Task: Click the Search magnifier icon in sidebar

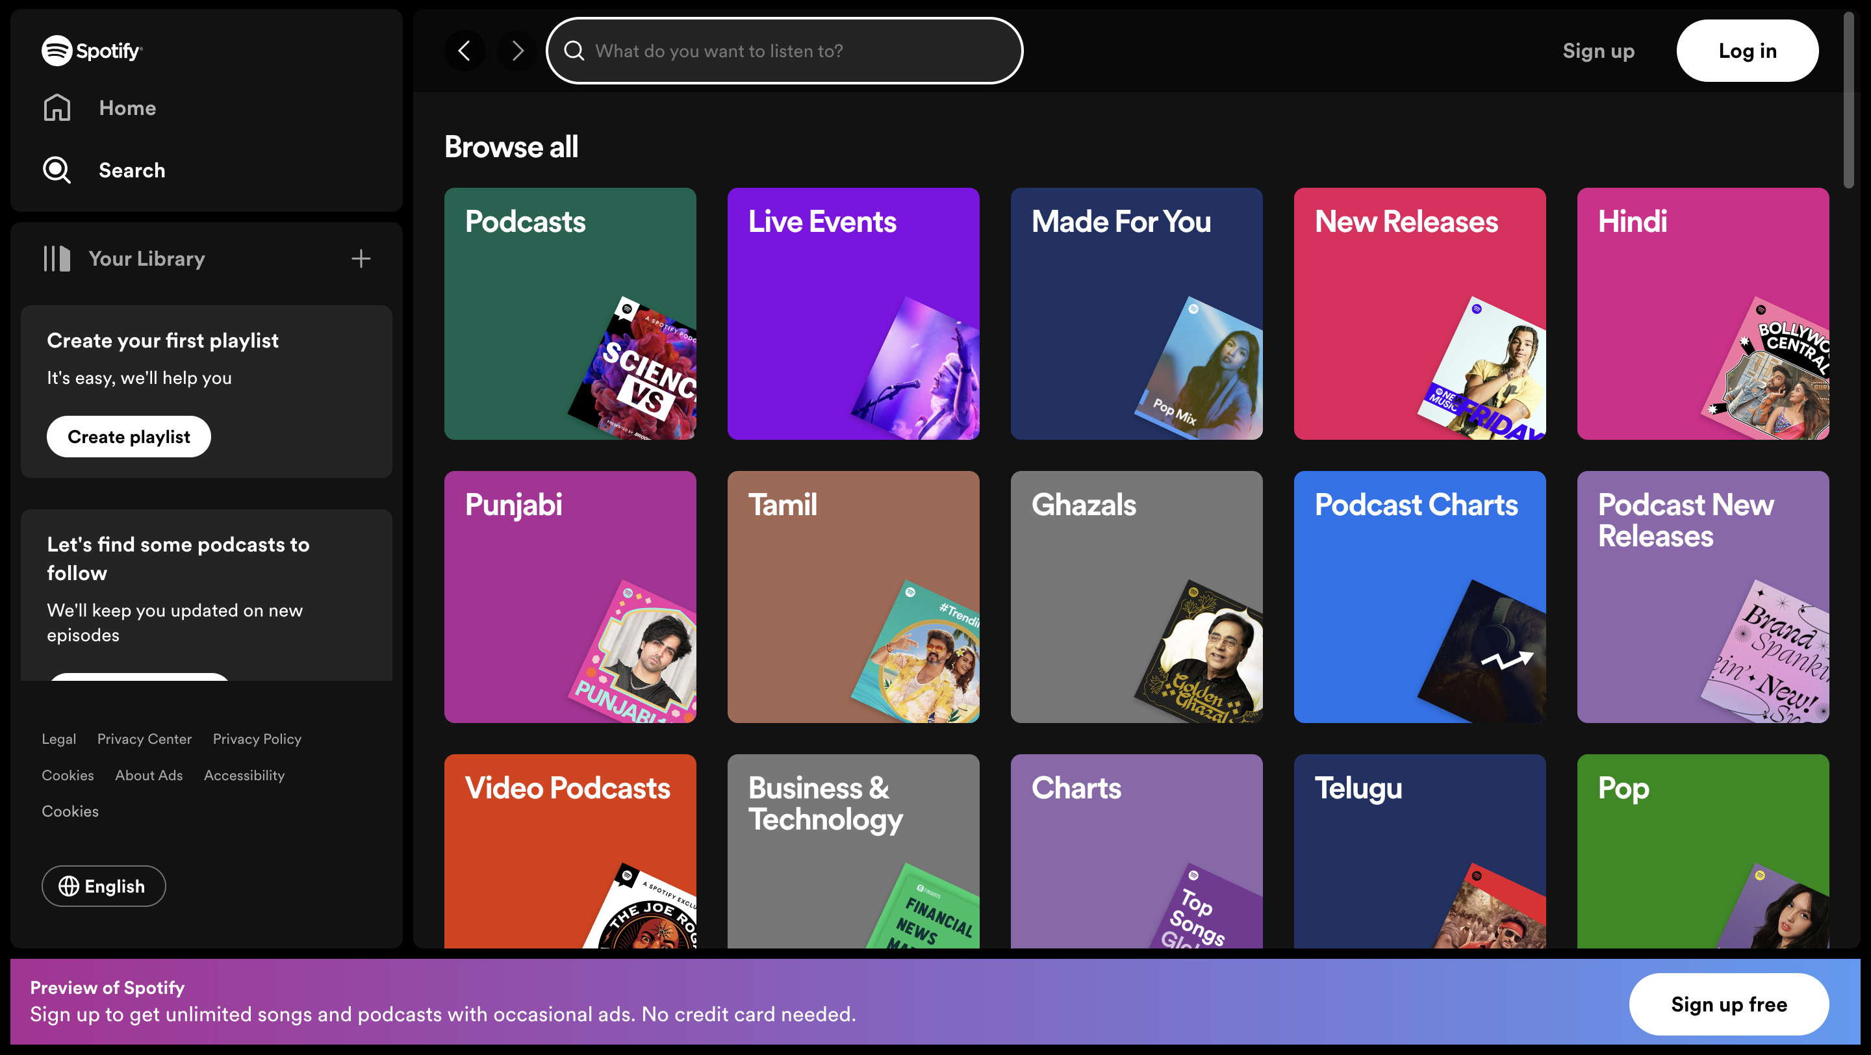Action: point(57,171)
